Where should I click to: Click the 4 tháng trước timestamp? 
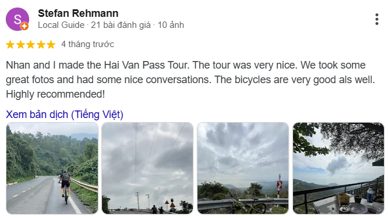(87, 44)
